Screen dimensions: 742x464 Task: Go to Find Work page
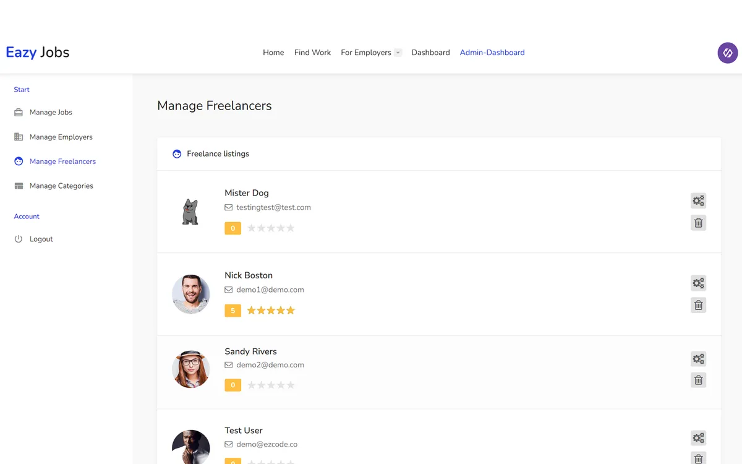click(x=312, y=53)
